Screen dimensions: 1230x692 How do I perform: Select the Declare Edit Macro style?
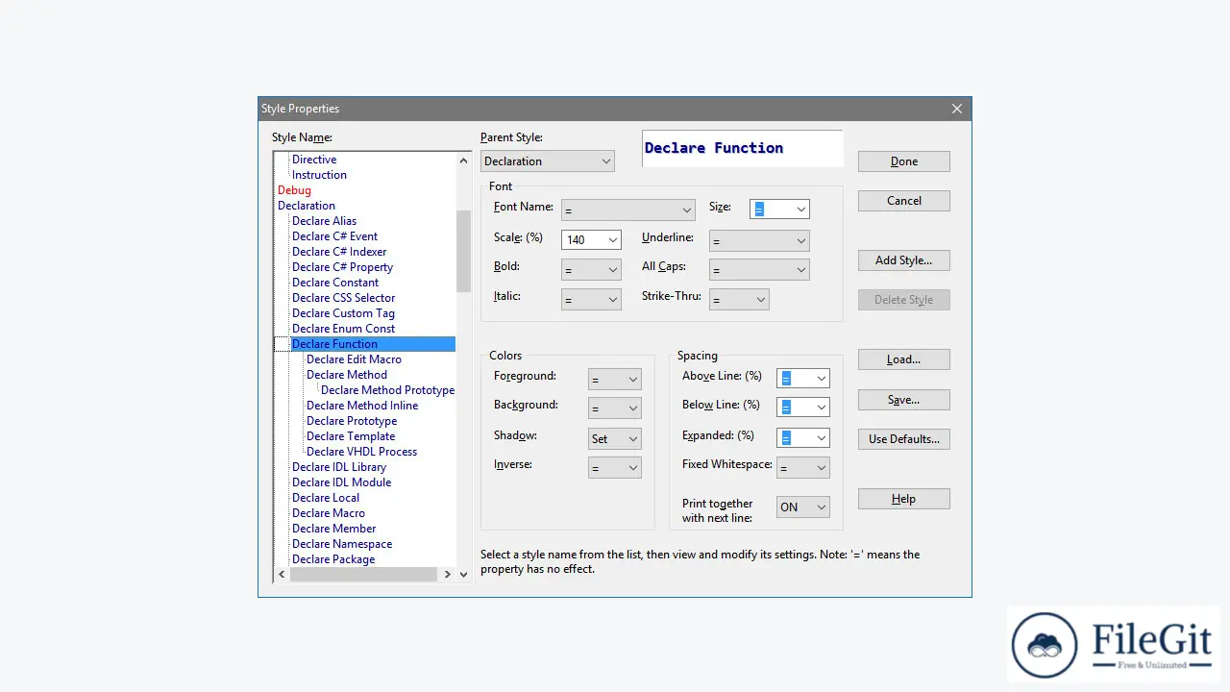[x=354, y=359]
